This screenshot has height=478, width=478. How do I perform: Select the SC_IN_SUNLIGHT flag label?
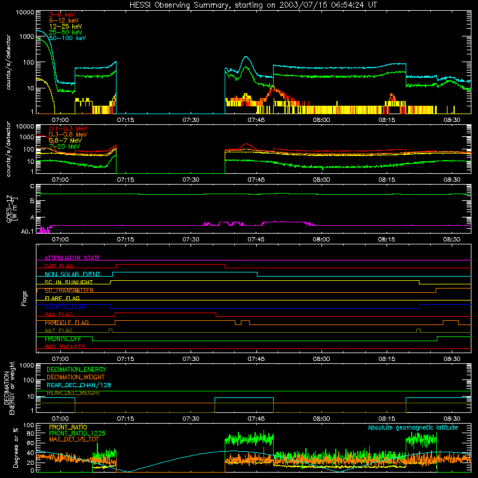pyautogui.click(x=68, y=282)
